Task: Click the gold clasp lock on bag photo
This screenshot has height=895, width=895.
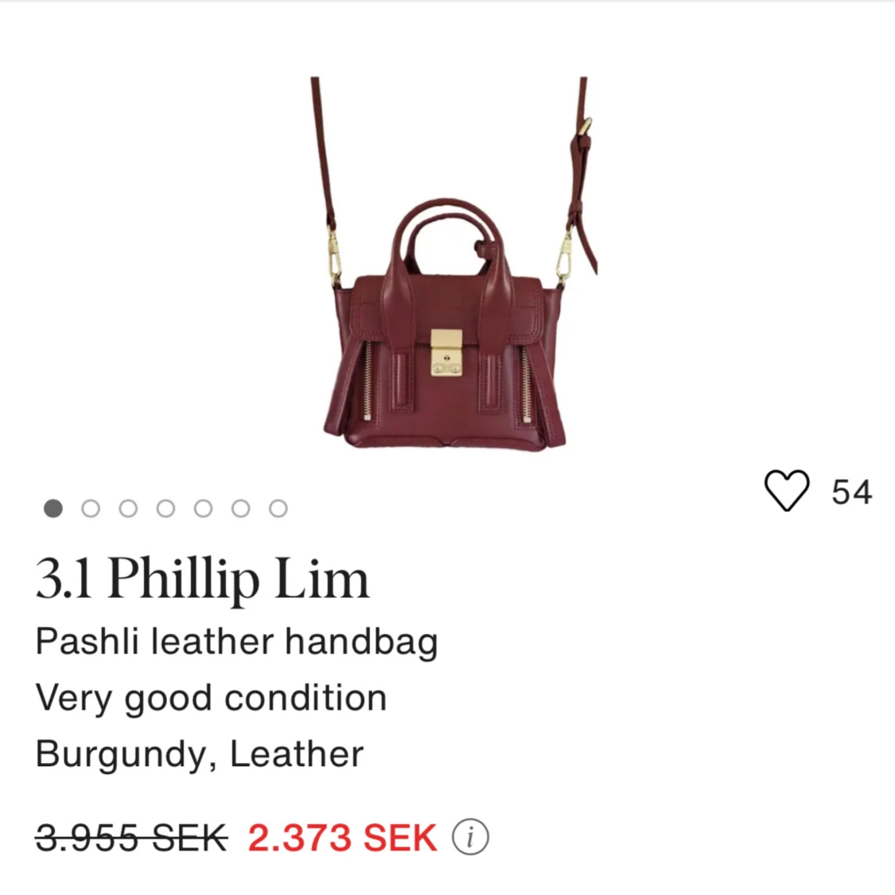Action: pyautogui.click(x=446, y=352)
